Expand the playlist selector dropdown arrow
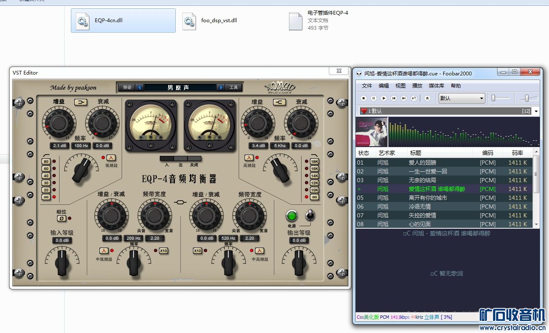Viewport: 549px width, 333px height. pyautogui.click(x=536, y=111)
